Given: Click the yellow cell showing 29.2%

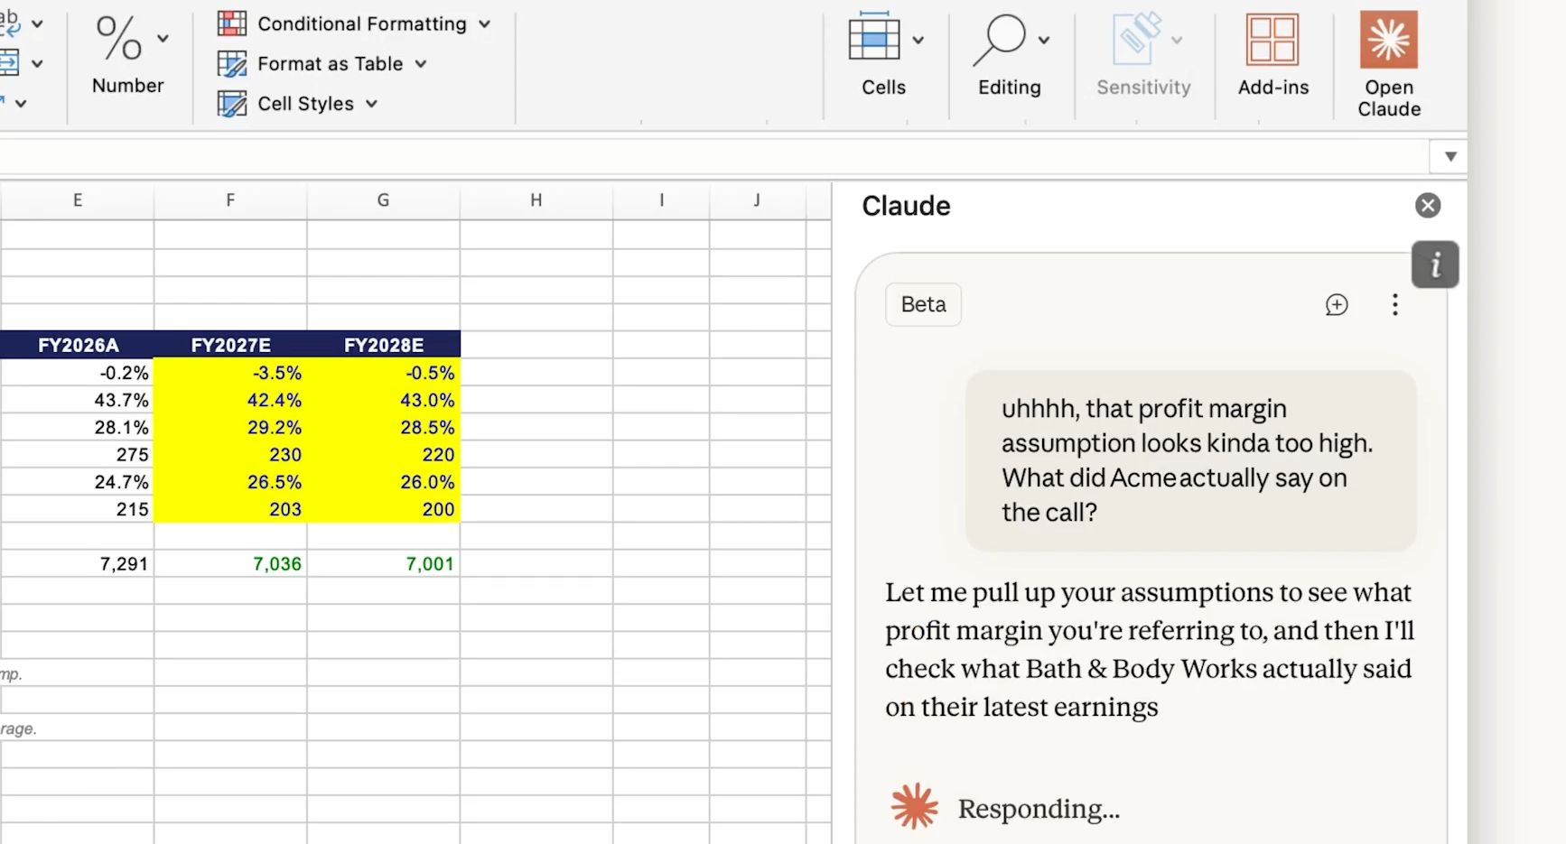Looking at the screenshot, I should pos(230,427).
